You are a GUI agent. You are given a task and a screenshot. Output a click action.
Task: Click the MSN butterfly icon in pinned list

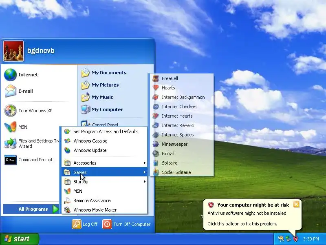pos(10,127)
